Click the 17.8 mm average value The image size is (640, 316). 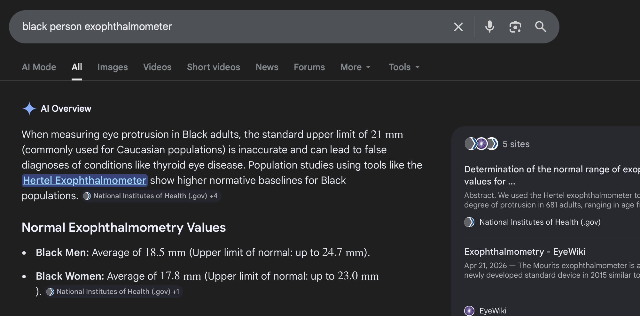[x=181, y=276]
